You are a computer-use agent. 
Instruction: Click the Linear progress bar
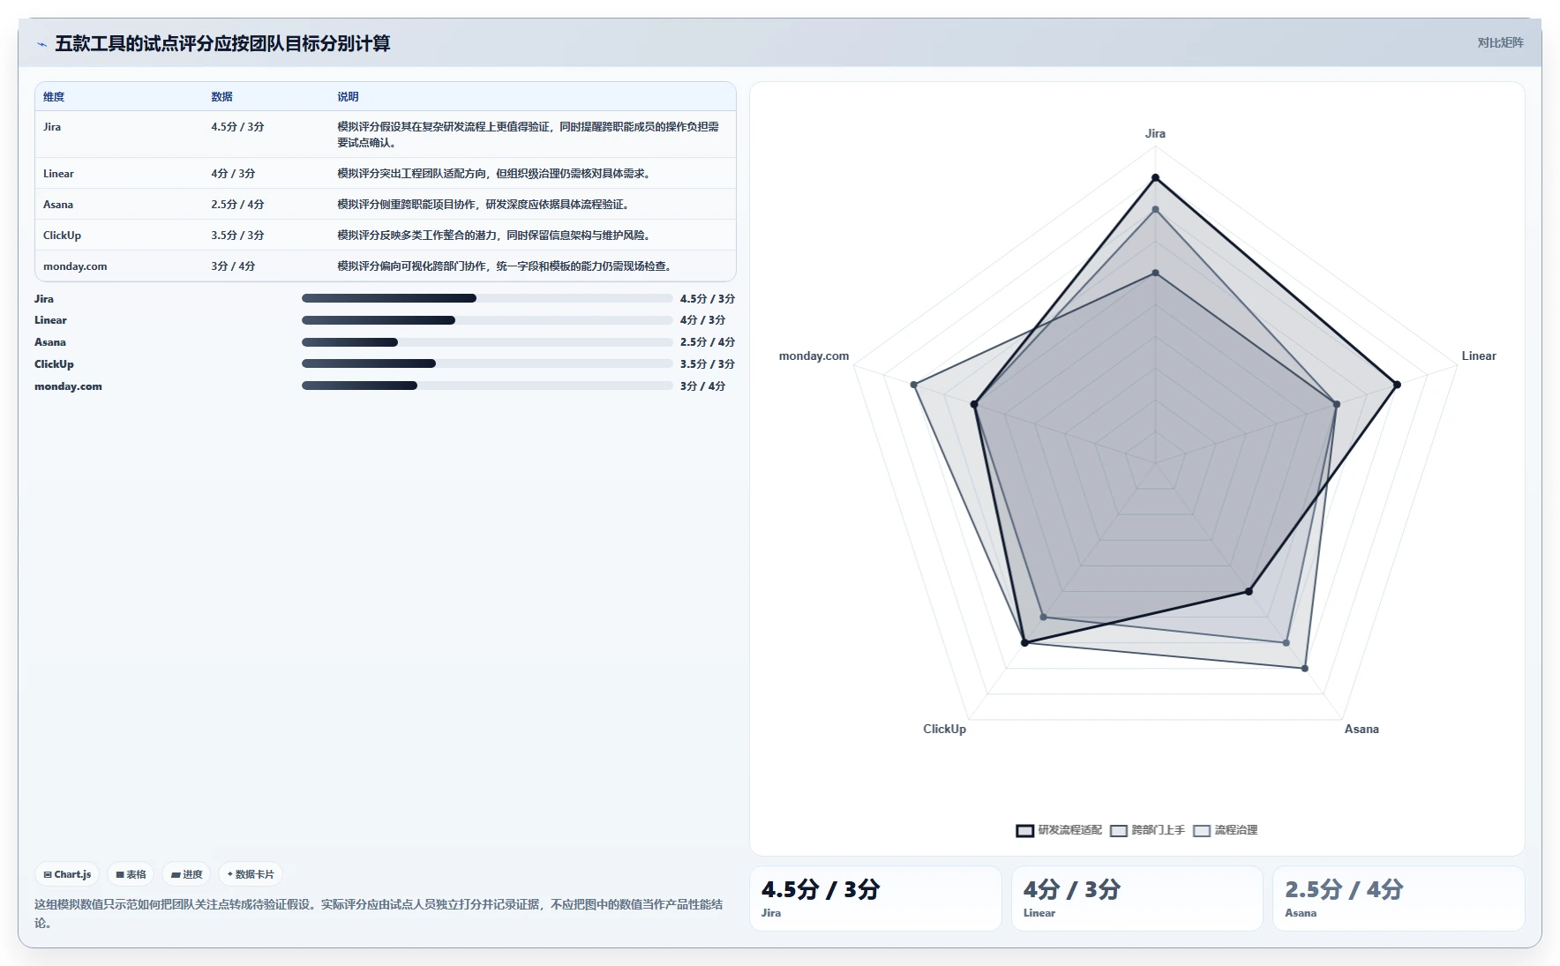click(487, 320)
